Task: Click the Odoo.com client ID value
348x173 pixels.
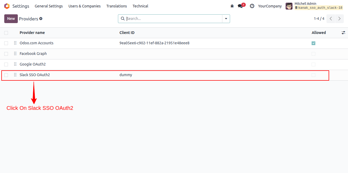Action: pyautogui.click(x=154, y=43)
